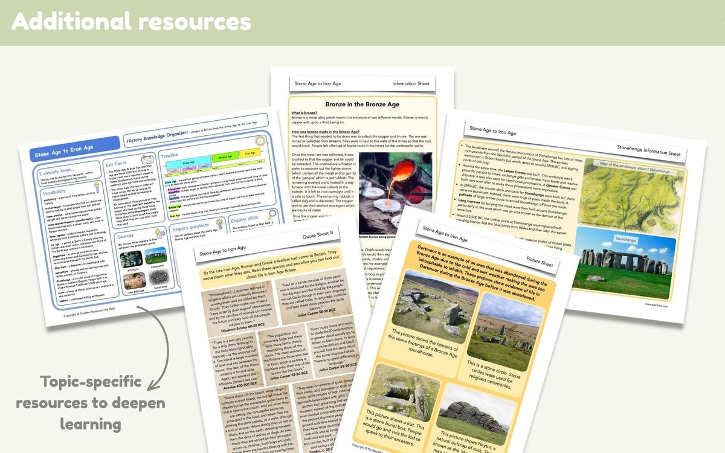Click 'How was bronze made in the Bronze Age?' subheading
The height and width of the screenshot is (453, 725).
coord(327,132)
